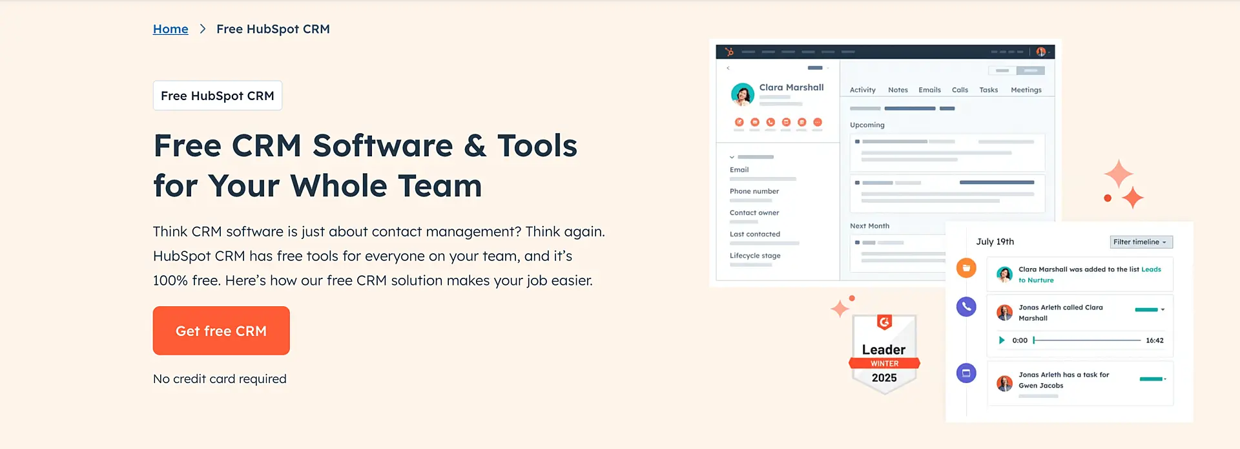
Task: Click the Lifecycle stage field label
Action: [755, 256]
